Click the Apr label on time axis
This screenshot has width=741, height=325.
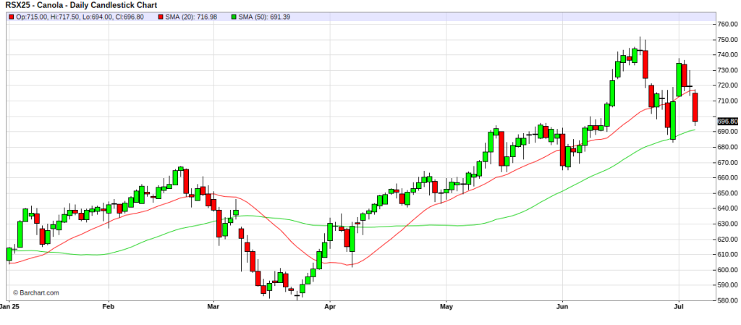pyautogui.click(x=329, y=307)
